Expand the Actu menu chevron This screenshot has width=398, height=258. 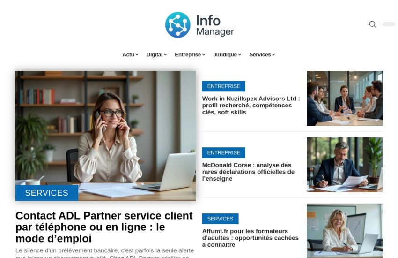coord(137,55)
